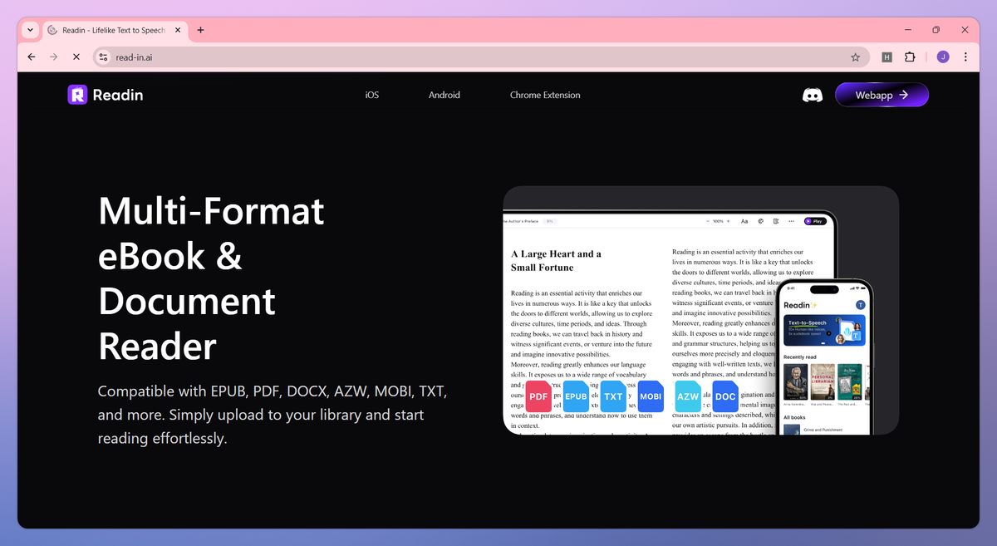Click the 'A Large Heart and a Small Fortune' title

[x=556, y=260]
